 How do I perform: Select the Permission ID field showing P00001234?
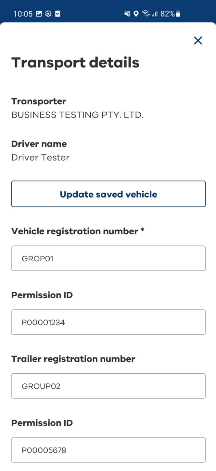coord(108,322)
